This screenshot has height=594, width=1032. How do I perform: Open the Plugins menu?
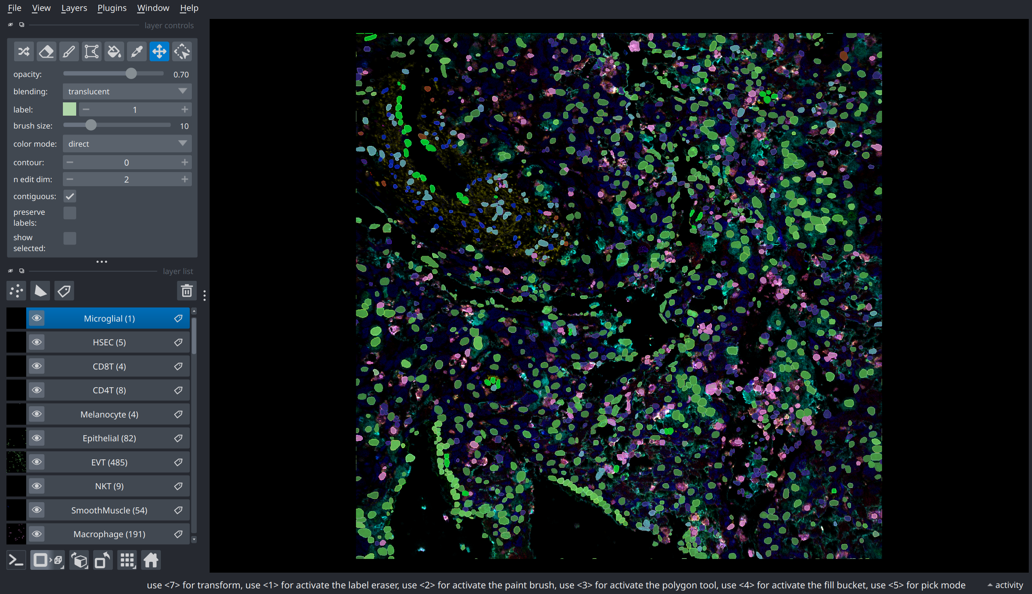tap(112, 8)
